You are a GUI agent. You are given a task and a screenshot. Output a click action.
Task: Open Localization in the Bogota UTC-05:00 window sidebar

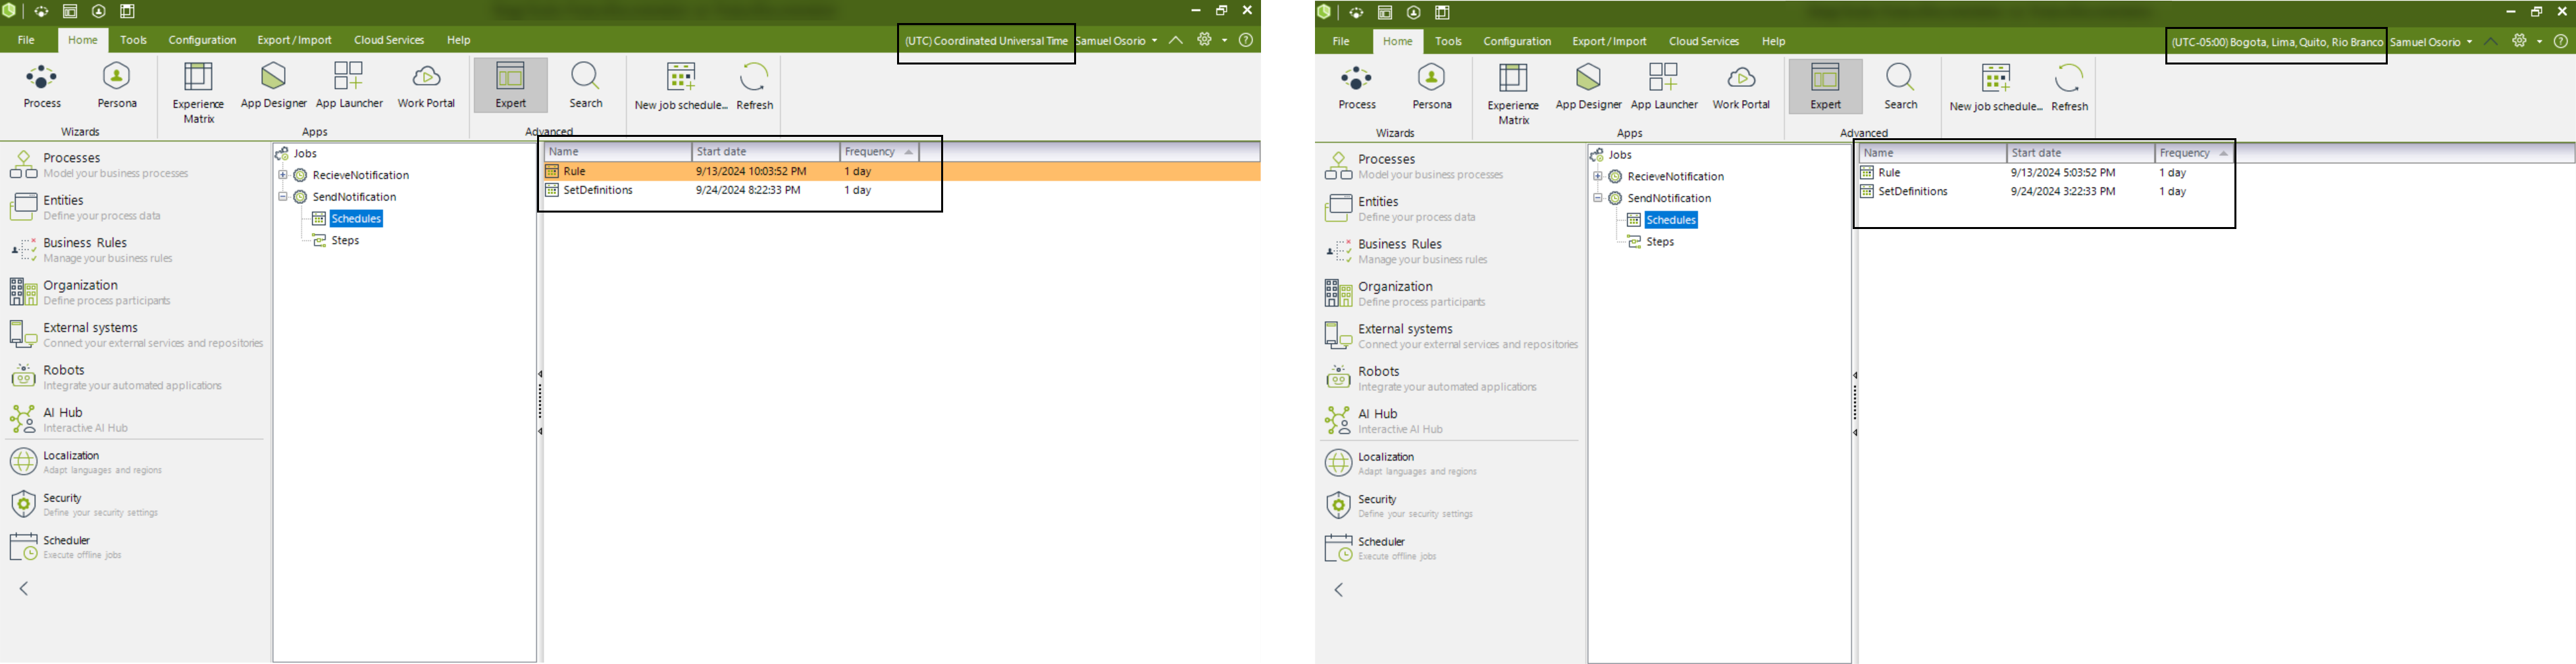(1450, 463)
